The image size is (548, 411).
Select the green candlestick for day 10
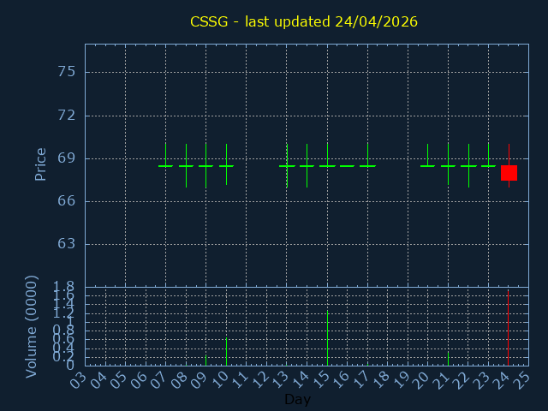226,165
